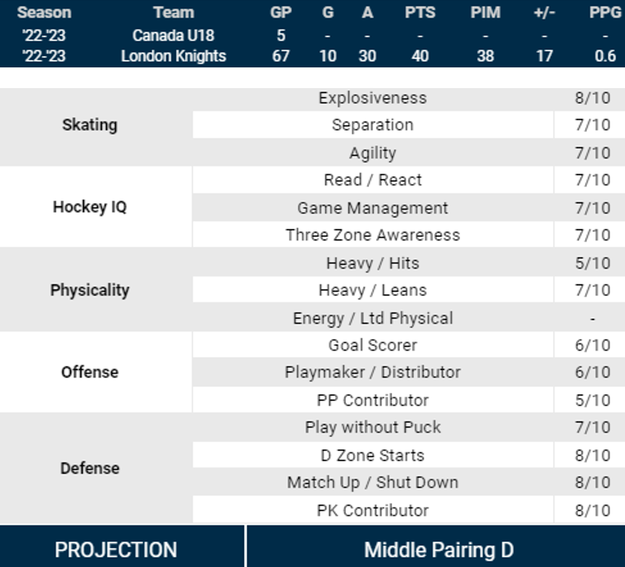Click the Heavy / Hits rating score
Screen dimensions: 625x567
pos(592,263)
